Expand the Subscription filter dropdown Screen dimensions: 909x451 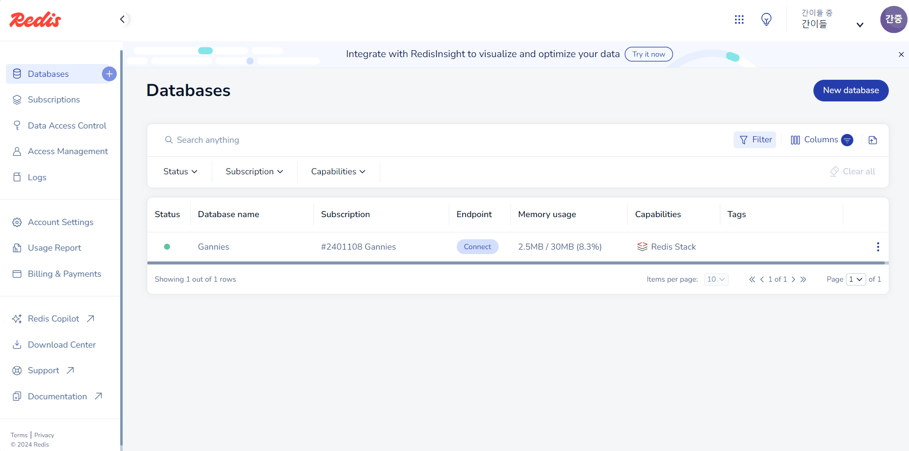tap(254, 171)
